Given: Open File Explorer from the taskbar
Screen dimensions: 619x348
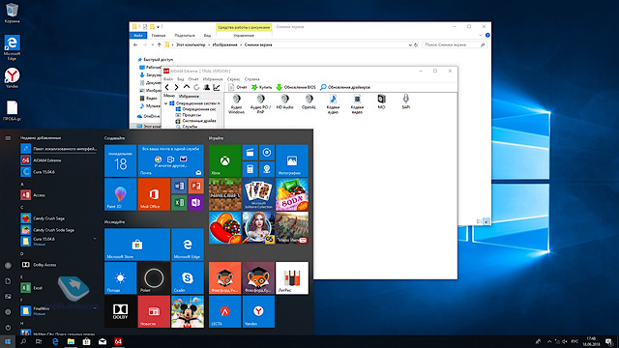Looking at the screenshot, I should pos(71,341).
